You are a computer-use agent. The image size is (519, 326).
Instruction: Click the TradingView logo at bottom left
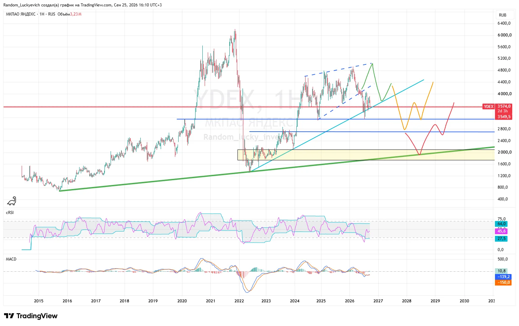31,316
